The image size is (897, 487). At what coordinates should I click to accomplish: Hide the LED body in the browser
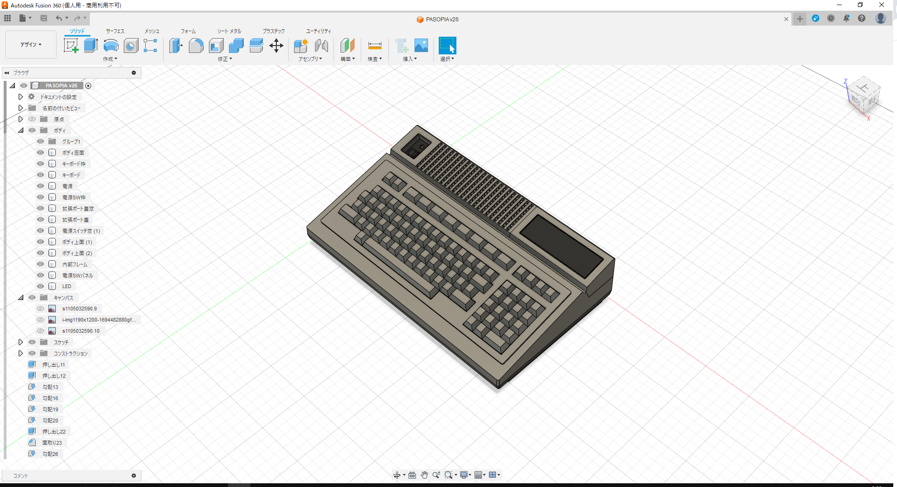[40, 286]
